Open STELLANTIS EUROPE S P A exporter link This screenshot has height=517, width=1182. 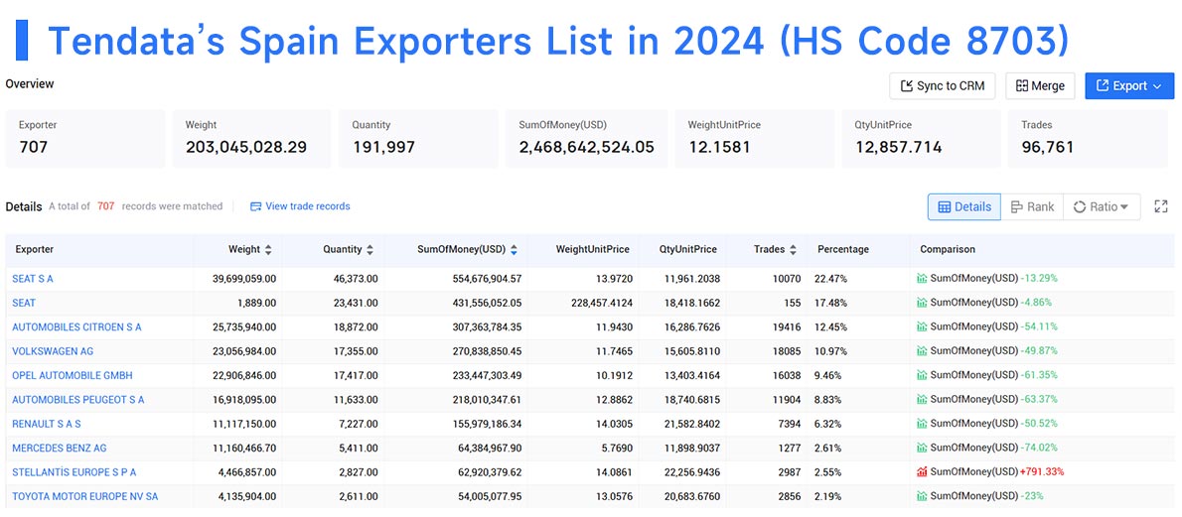(x=74, y=471)
